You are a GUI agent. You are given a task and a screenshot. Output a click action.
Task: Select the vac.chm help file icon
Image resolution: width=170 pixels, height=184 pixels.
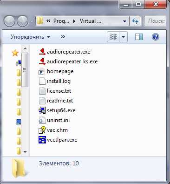click(42, 130)
